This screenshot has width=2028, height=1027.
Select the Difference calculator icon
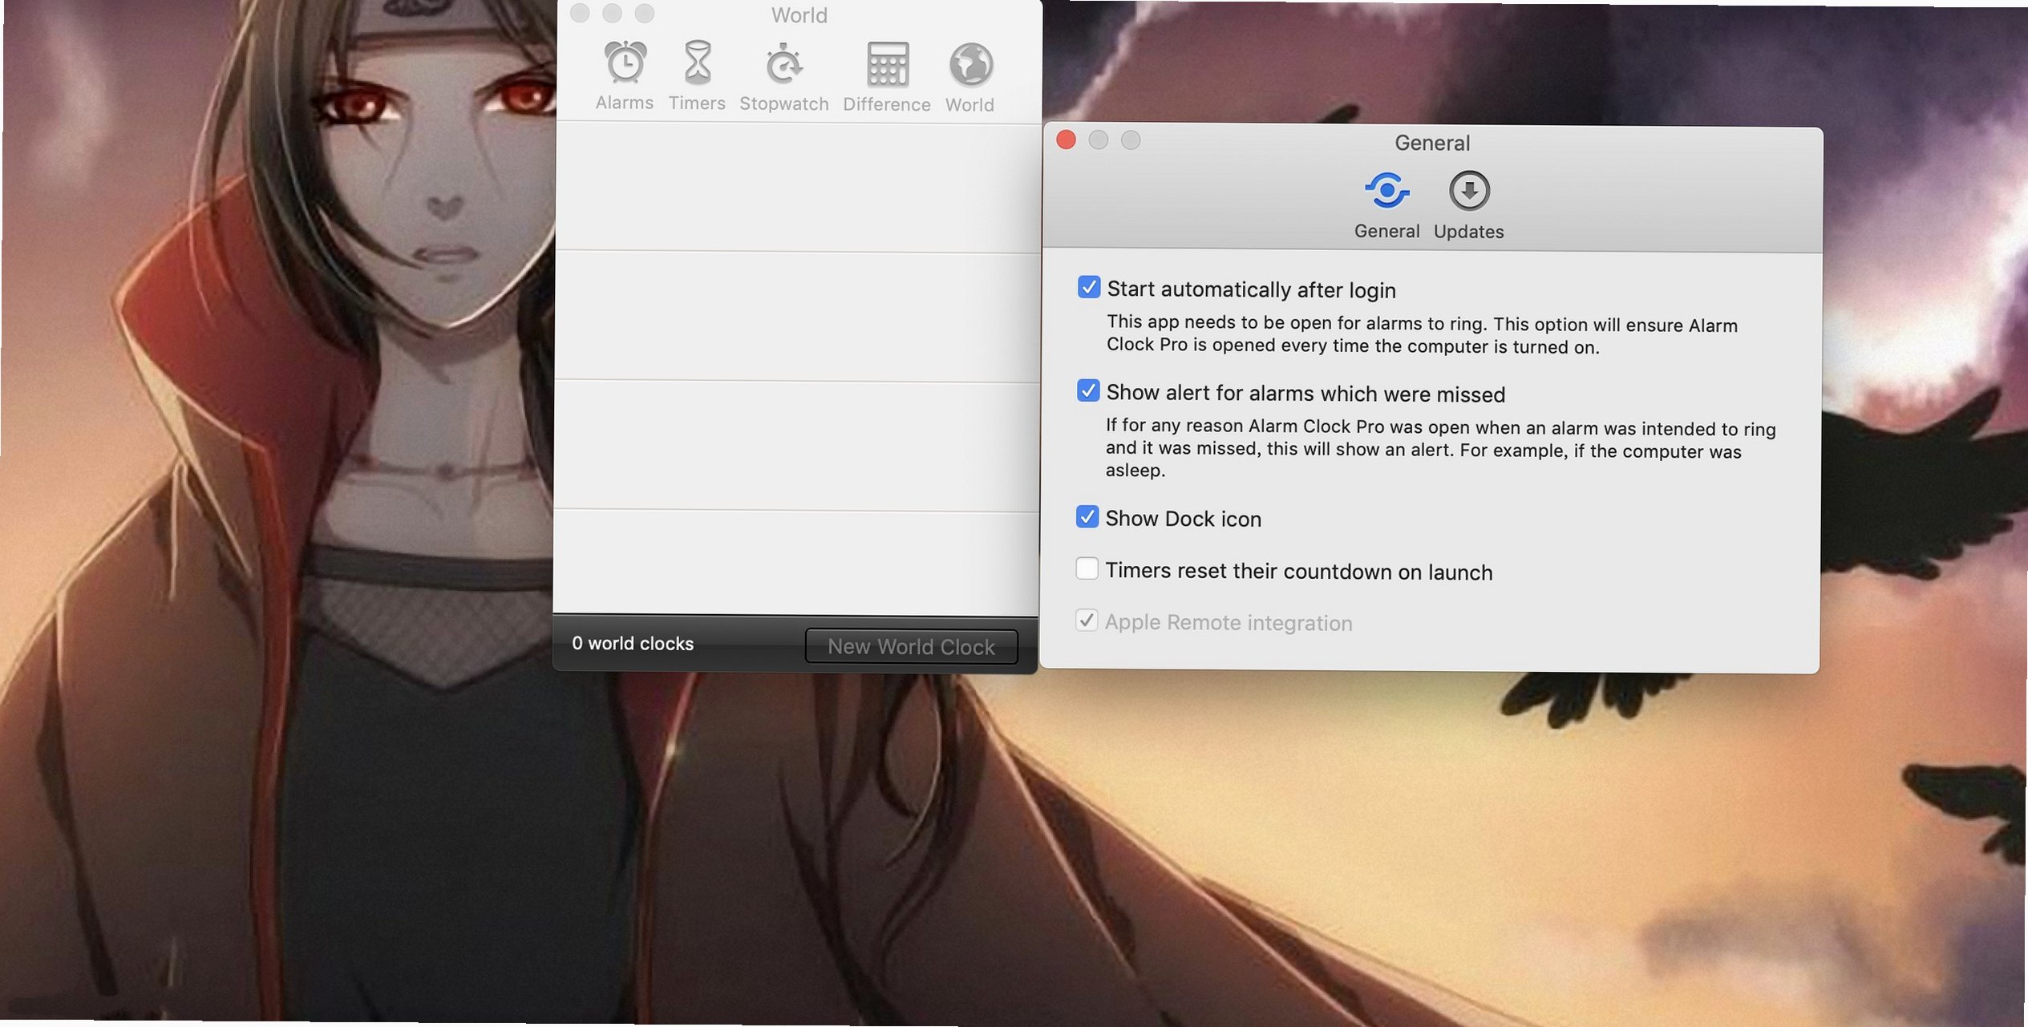[x=887, y=79]
